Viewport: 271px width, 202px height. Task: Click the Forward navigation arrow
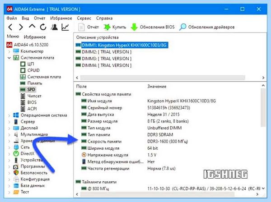[21, 27]
